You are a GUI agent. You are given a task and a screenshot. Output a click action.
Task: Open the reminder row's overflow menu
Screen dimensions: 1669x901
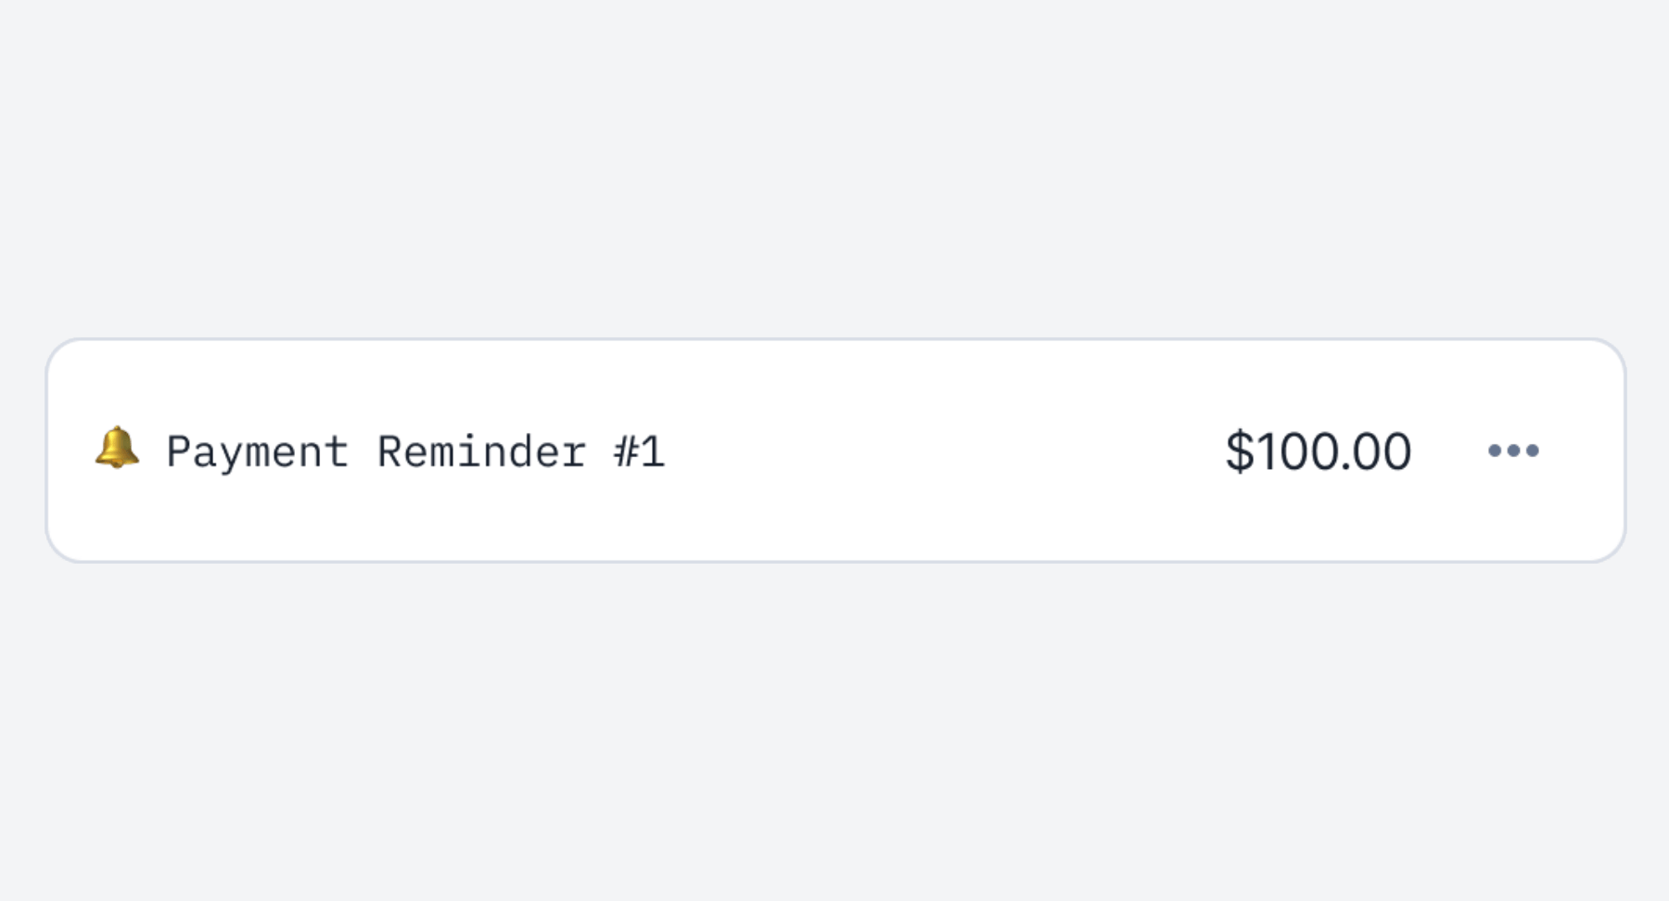coord(1513,450)
